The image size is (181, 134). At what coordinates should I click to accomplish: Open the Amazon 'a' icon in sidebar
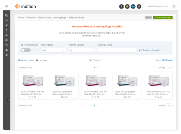(x=6, y=50)
